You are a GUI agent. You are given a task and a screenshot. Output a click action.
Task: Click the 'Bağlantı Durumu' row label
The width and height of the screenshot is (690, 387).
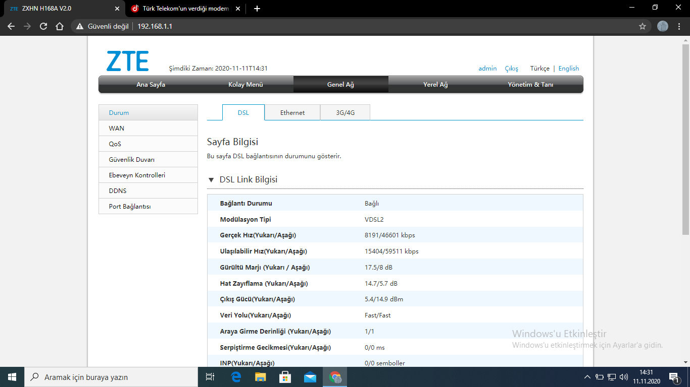click(246, 204)
